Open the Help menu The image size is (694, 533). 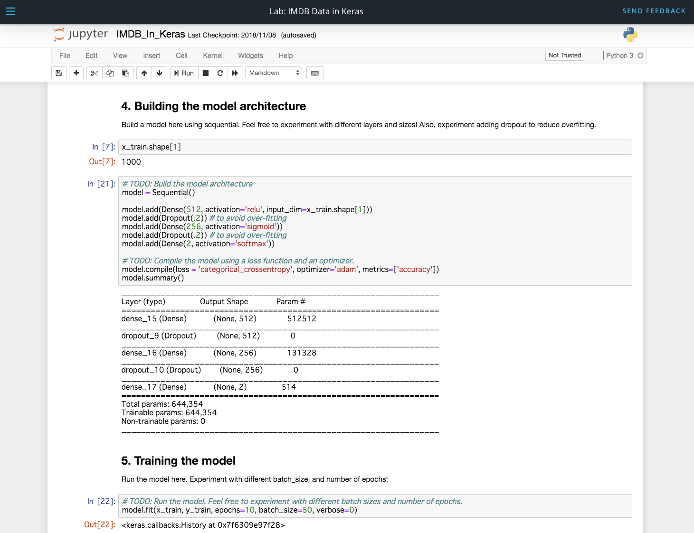click(285, 56)
